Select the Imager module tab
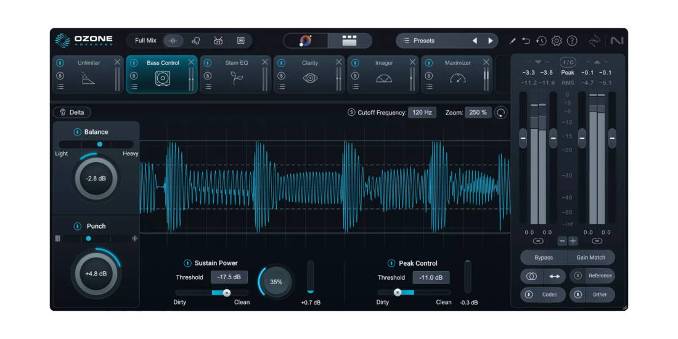This screenshot has width=678, height=339. (x=383, y=75)
